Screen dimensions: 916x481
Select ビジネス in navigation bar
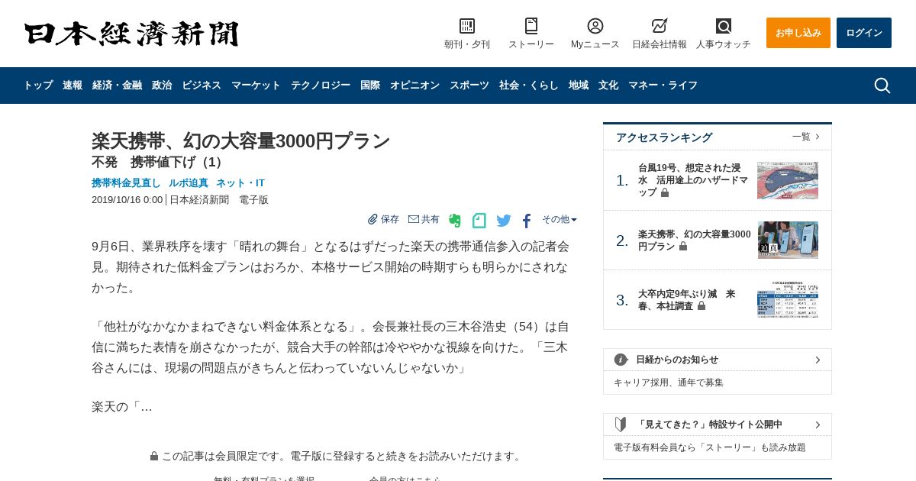tap(202, 86)
